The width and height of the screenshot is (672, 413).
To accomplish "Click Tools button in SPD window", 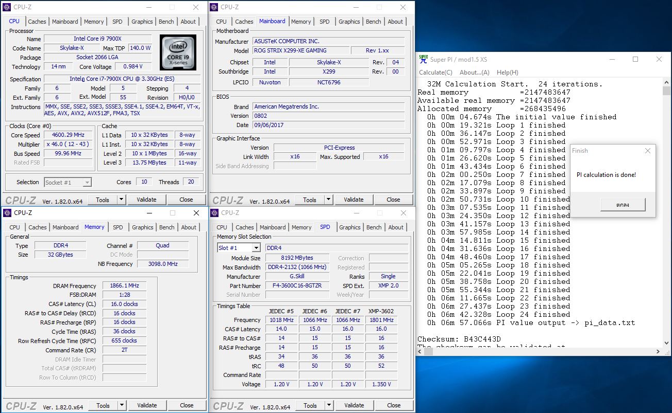I will point(310,405).
